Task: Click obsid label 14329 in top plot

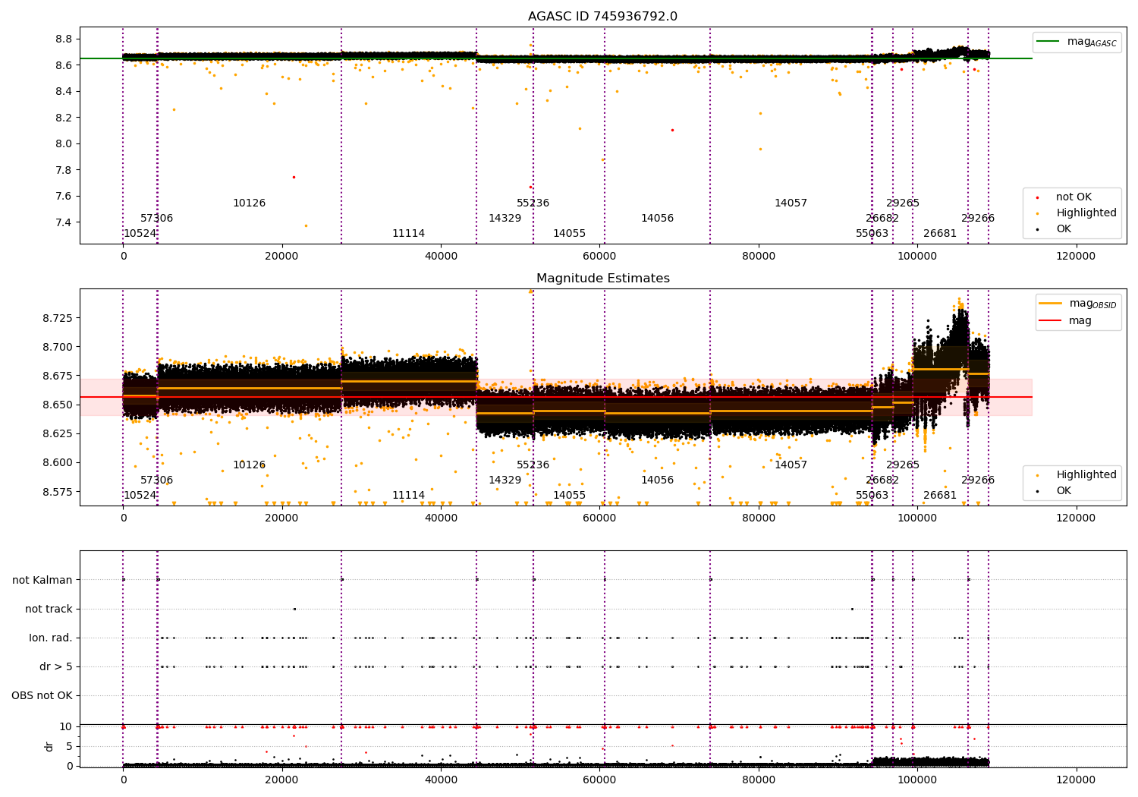Action: tap(505, 219)
